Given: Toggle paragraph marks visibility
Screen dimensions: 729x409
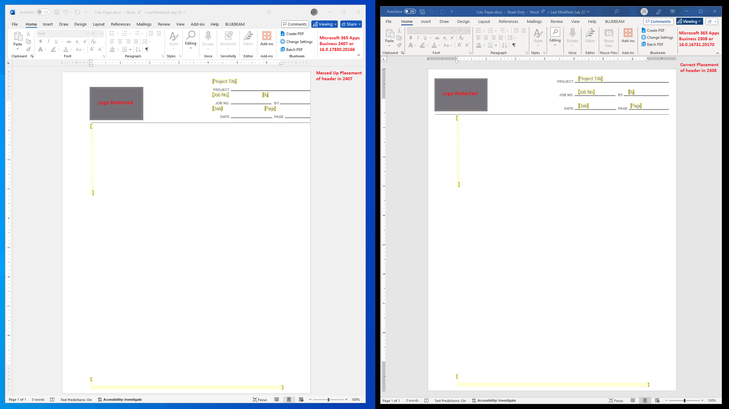Looking at the screenshot, I should (147, 49).
